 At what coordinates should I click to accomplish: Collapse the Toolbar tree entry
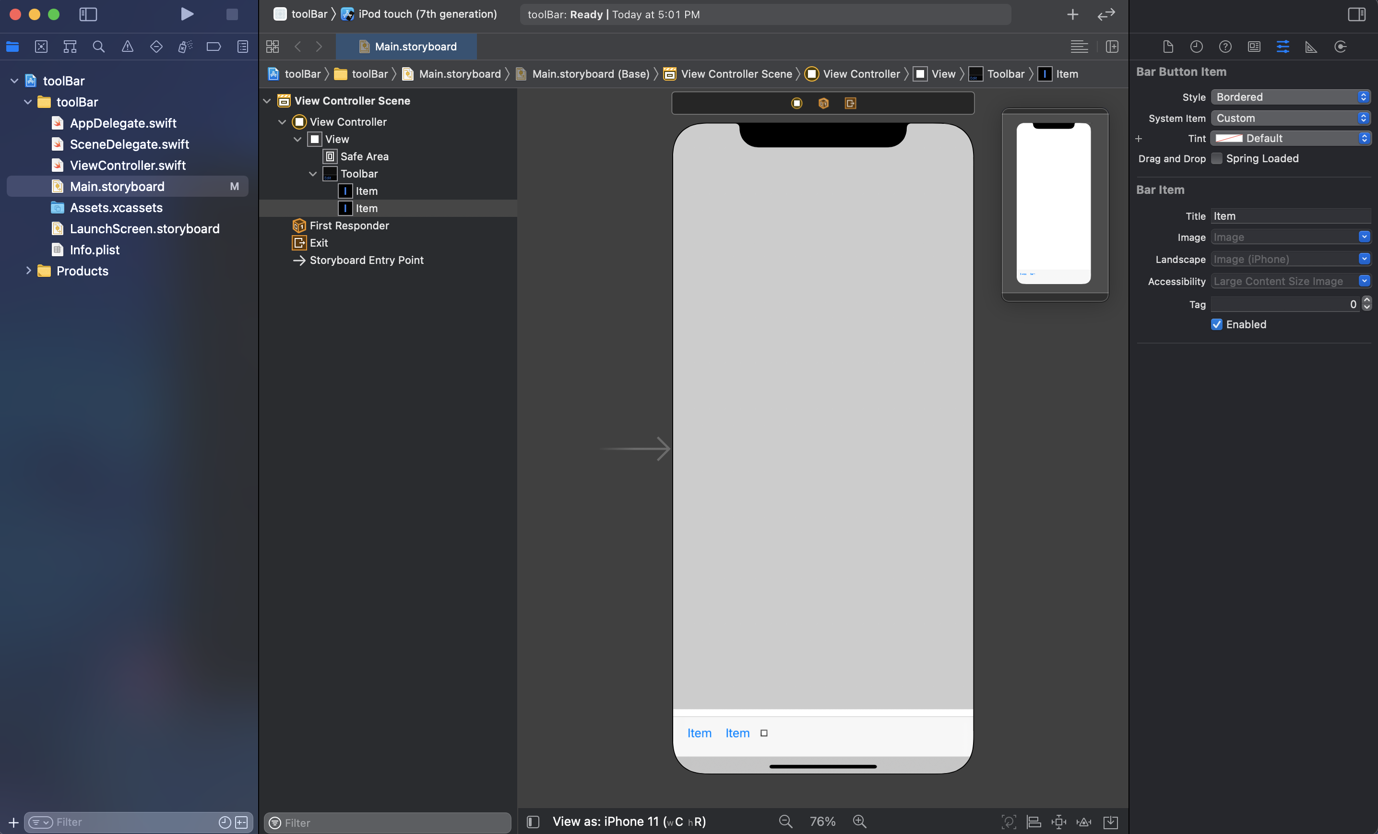click(x=313, y=174)
